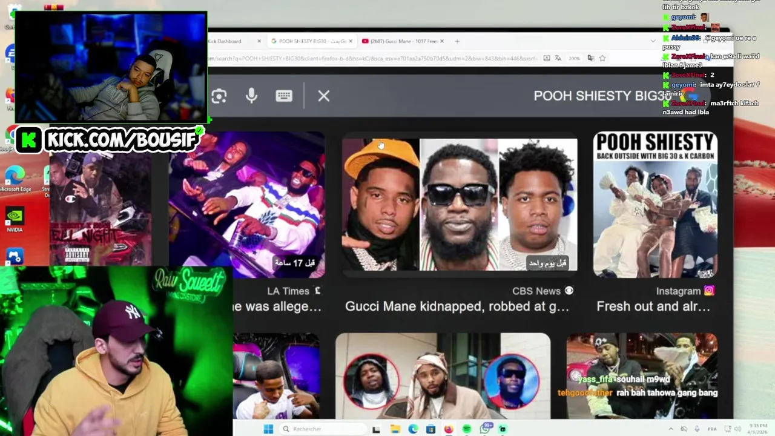Close the Gucci Mane YouTube tab
Screen dimensions: 775x436
point(442,41)
